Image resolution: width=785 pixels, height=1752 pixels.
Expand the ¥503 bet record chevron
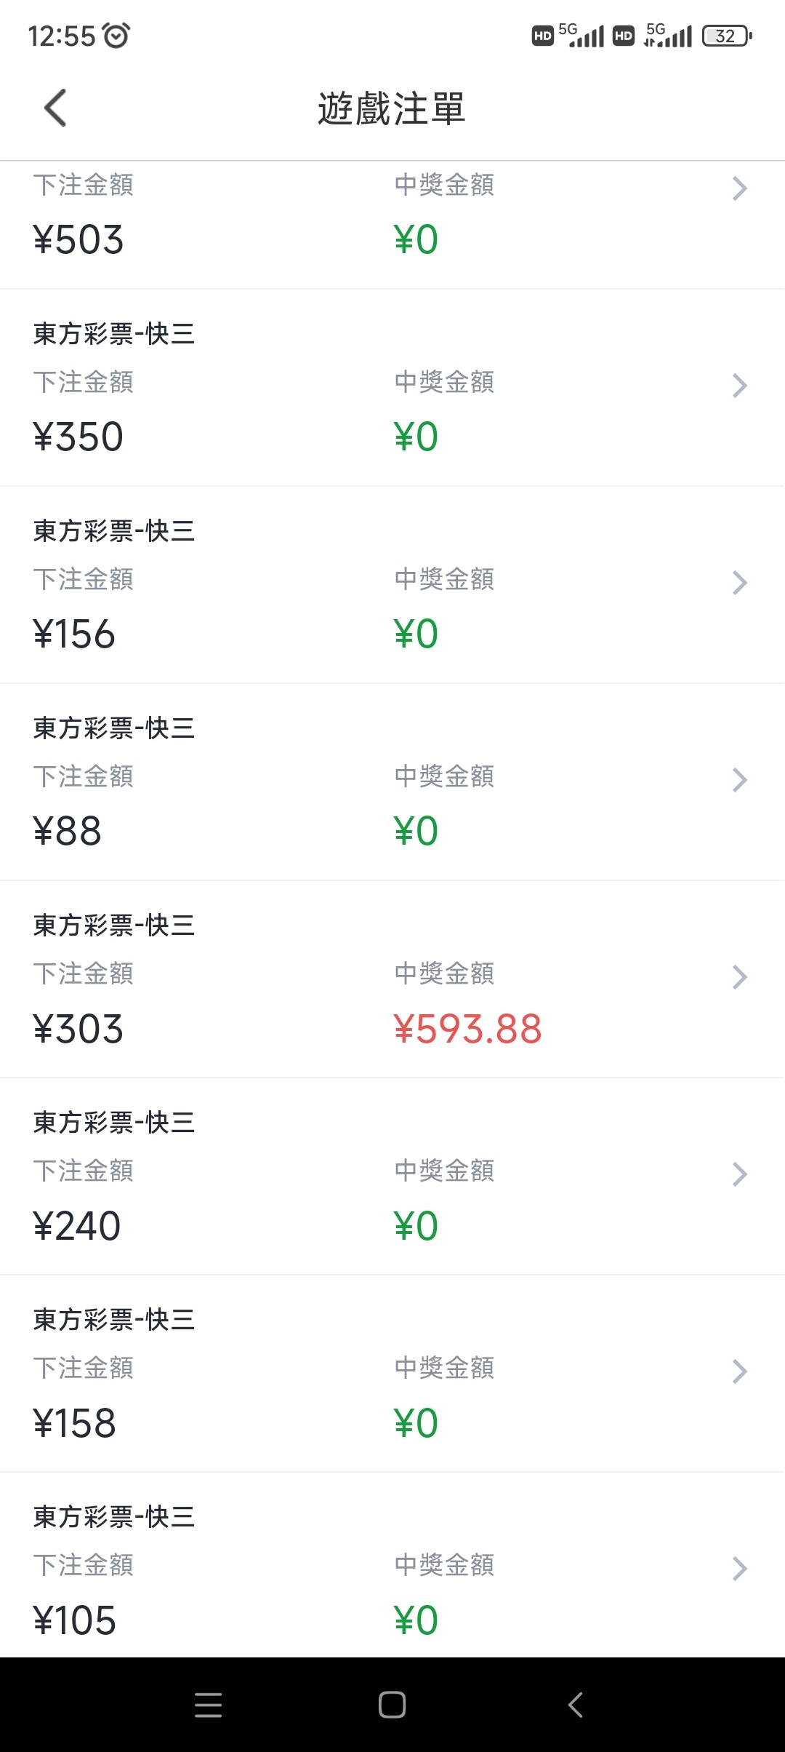tap(739, 188)
